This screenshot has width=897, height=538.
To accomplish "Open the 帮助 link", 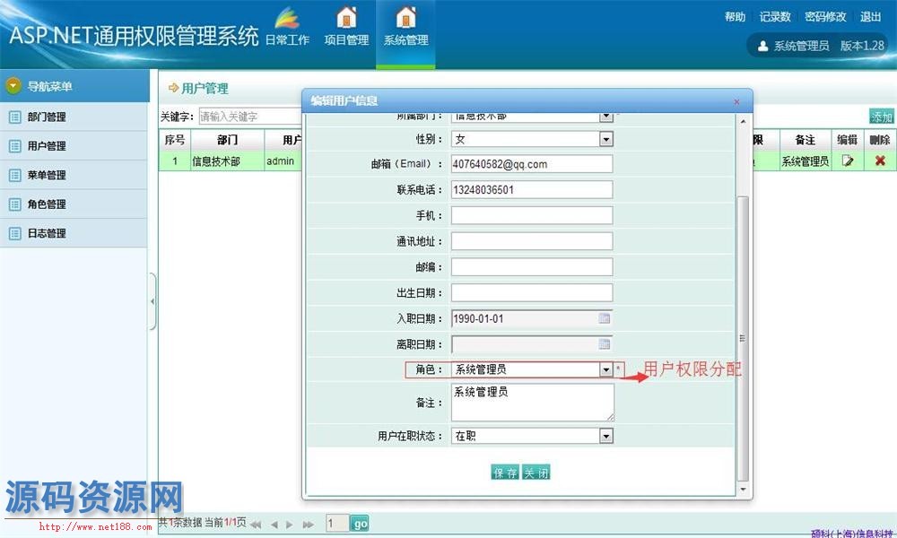I will 736,17.
